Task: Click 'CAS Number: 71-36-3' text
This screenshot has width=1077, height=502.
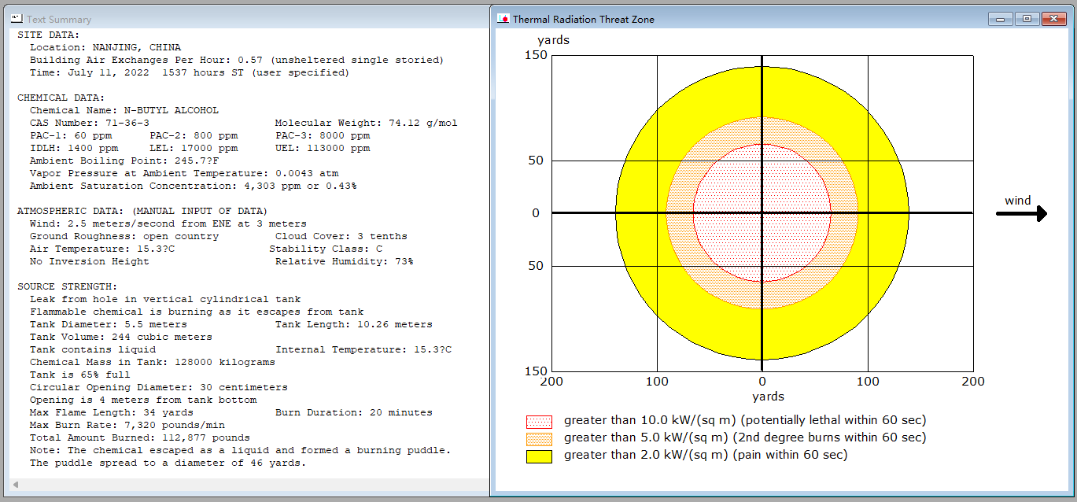Action: (x=90, y=123)
